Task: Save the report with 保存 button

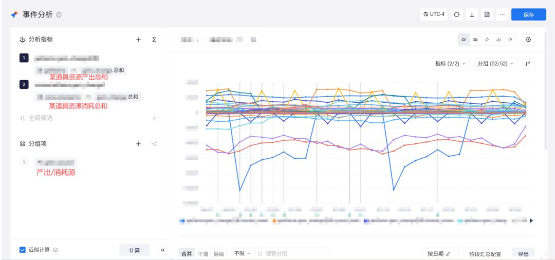Action: pyautogui.click(x=528, y=14)
